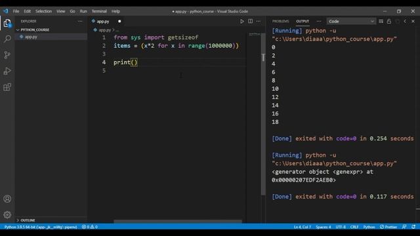Open the Accounts menu icon
The height and width of the screenshot is (236, 420).
tap(7, 199)
